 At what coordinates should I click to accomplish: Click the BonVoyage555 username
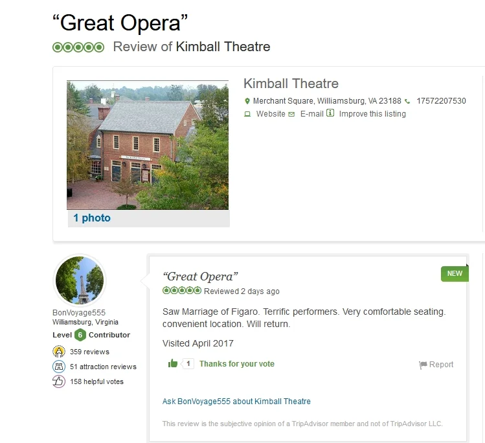pyautogui.click(x=79, y=312)
